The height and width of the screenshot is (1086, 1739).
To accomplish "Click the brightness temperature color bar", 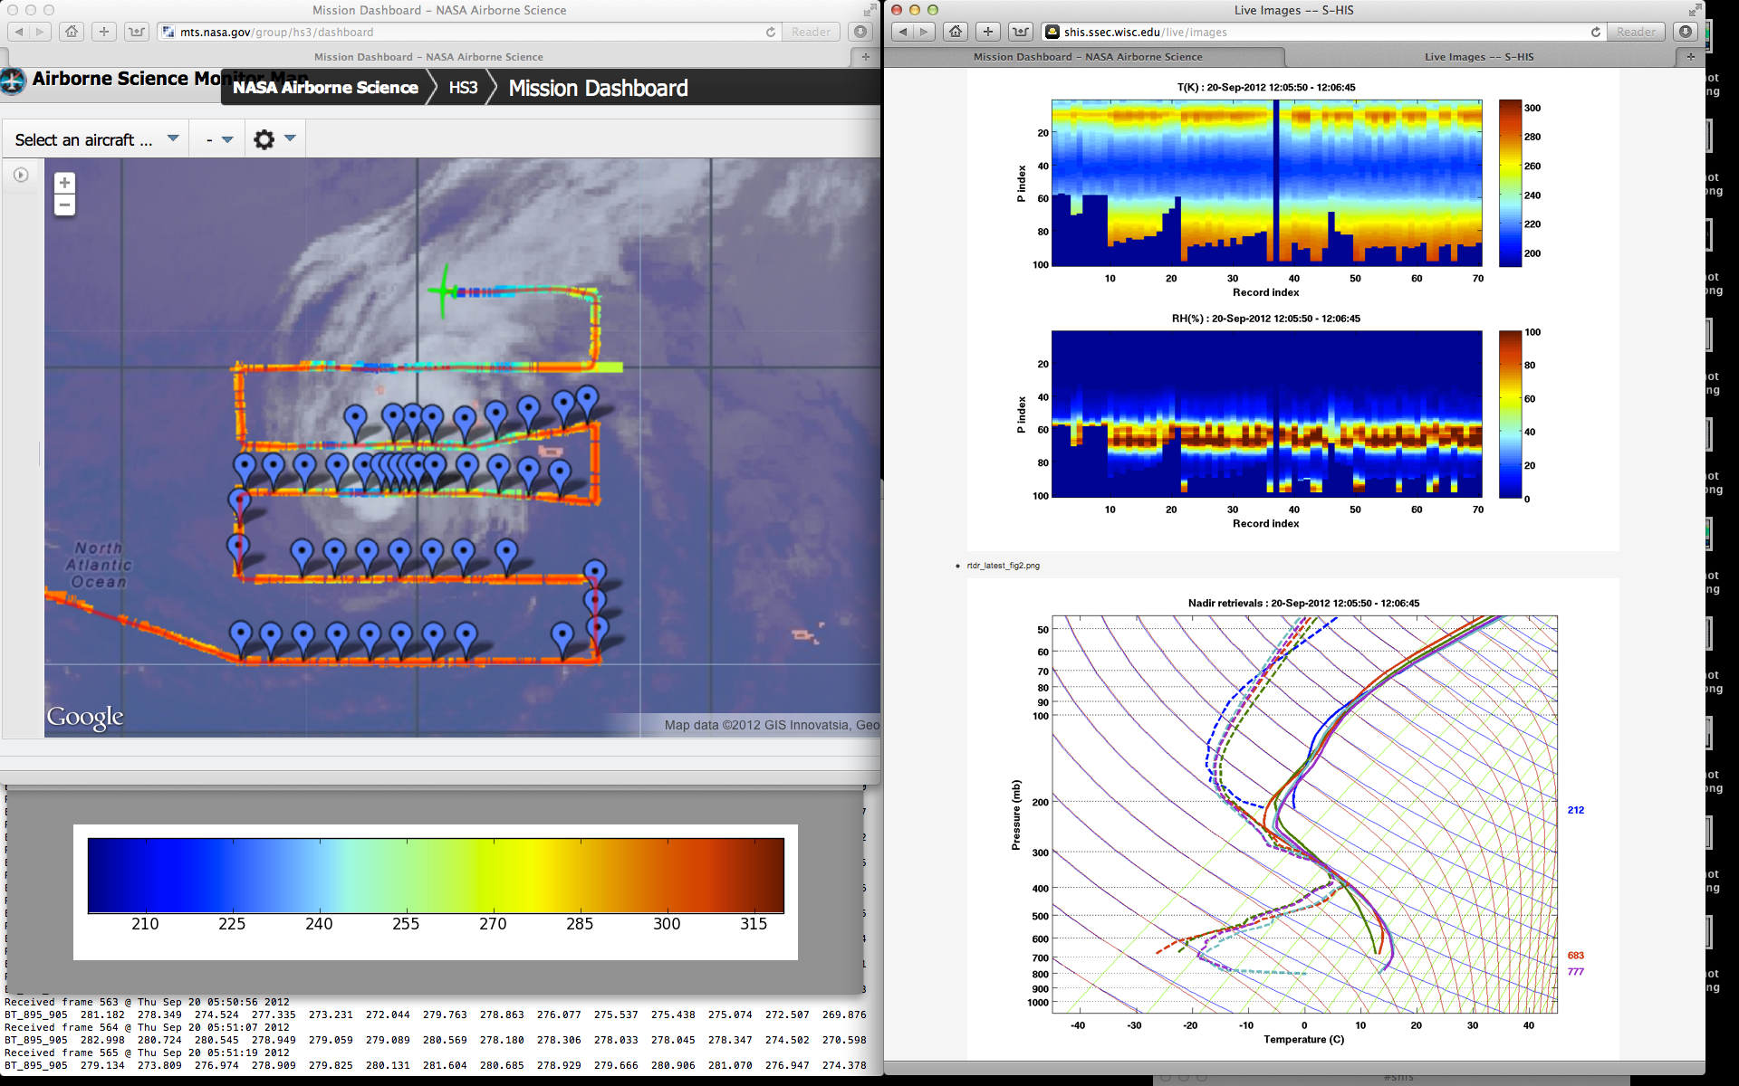I will click(x=436, y=875).
